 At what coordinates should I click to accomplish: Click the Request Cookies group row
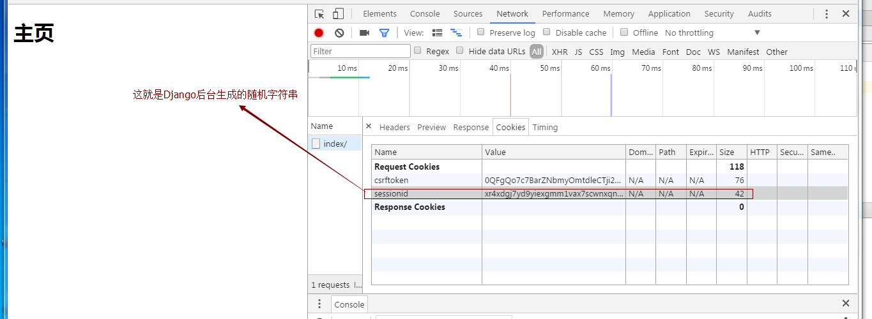(609, 167)
